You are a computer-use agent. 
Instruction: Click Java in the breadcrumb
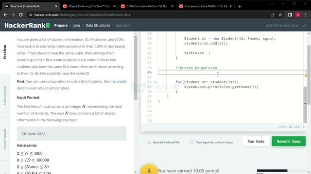(77, 26)
